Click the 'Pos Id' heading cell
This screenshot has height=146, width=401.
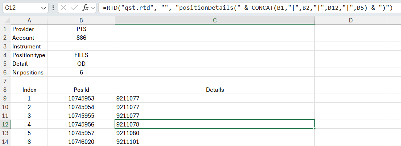tap(81, 90)
